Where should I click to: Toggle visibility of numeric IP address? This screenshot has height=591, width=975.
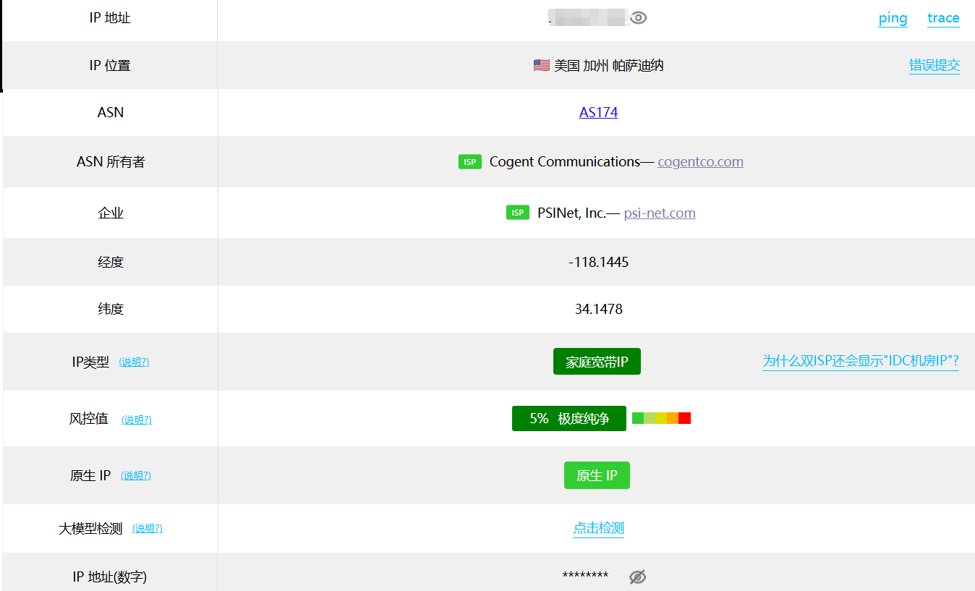pyautogui.click(x=637, y=577)
